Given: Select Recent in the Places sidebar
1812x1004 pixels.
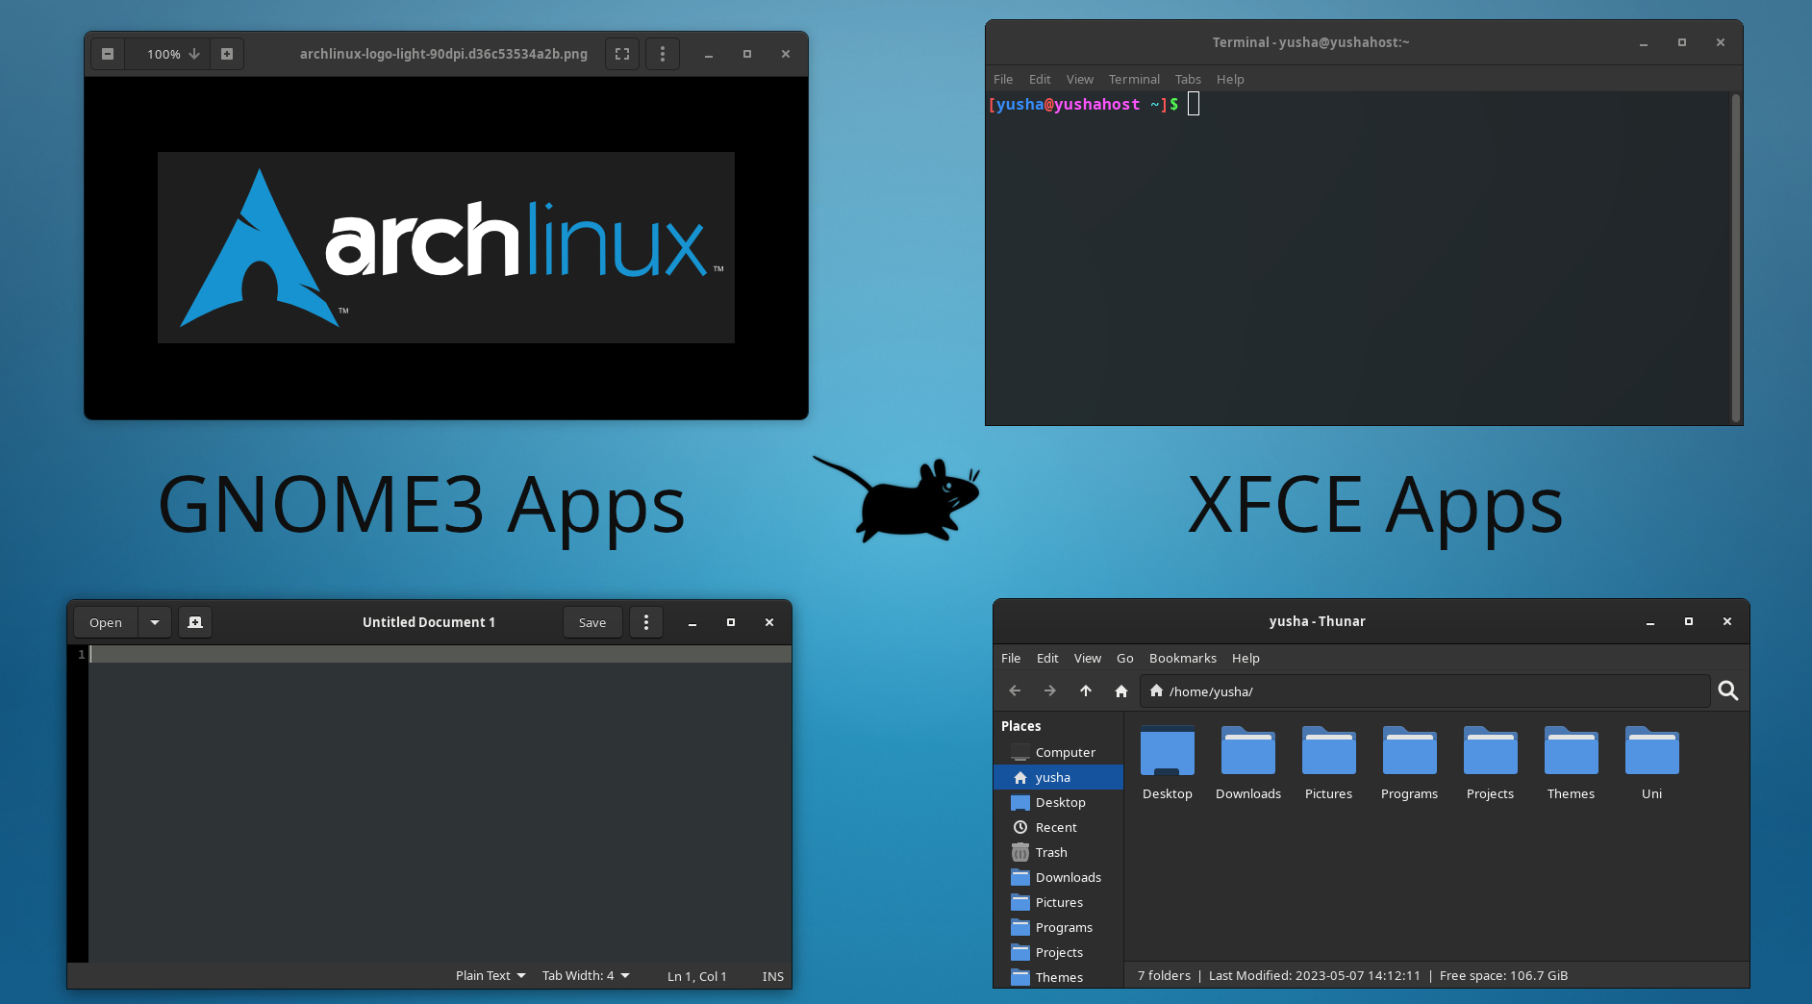Looking at the screenshot, I should pos(1058,827).
